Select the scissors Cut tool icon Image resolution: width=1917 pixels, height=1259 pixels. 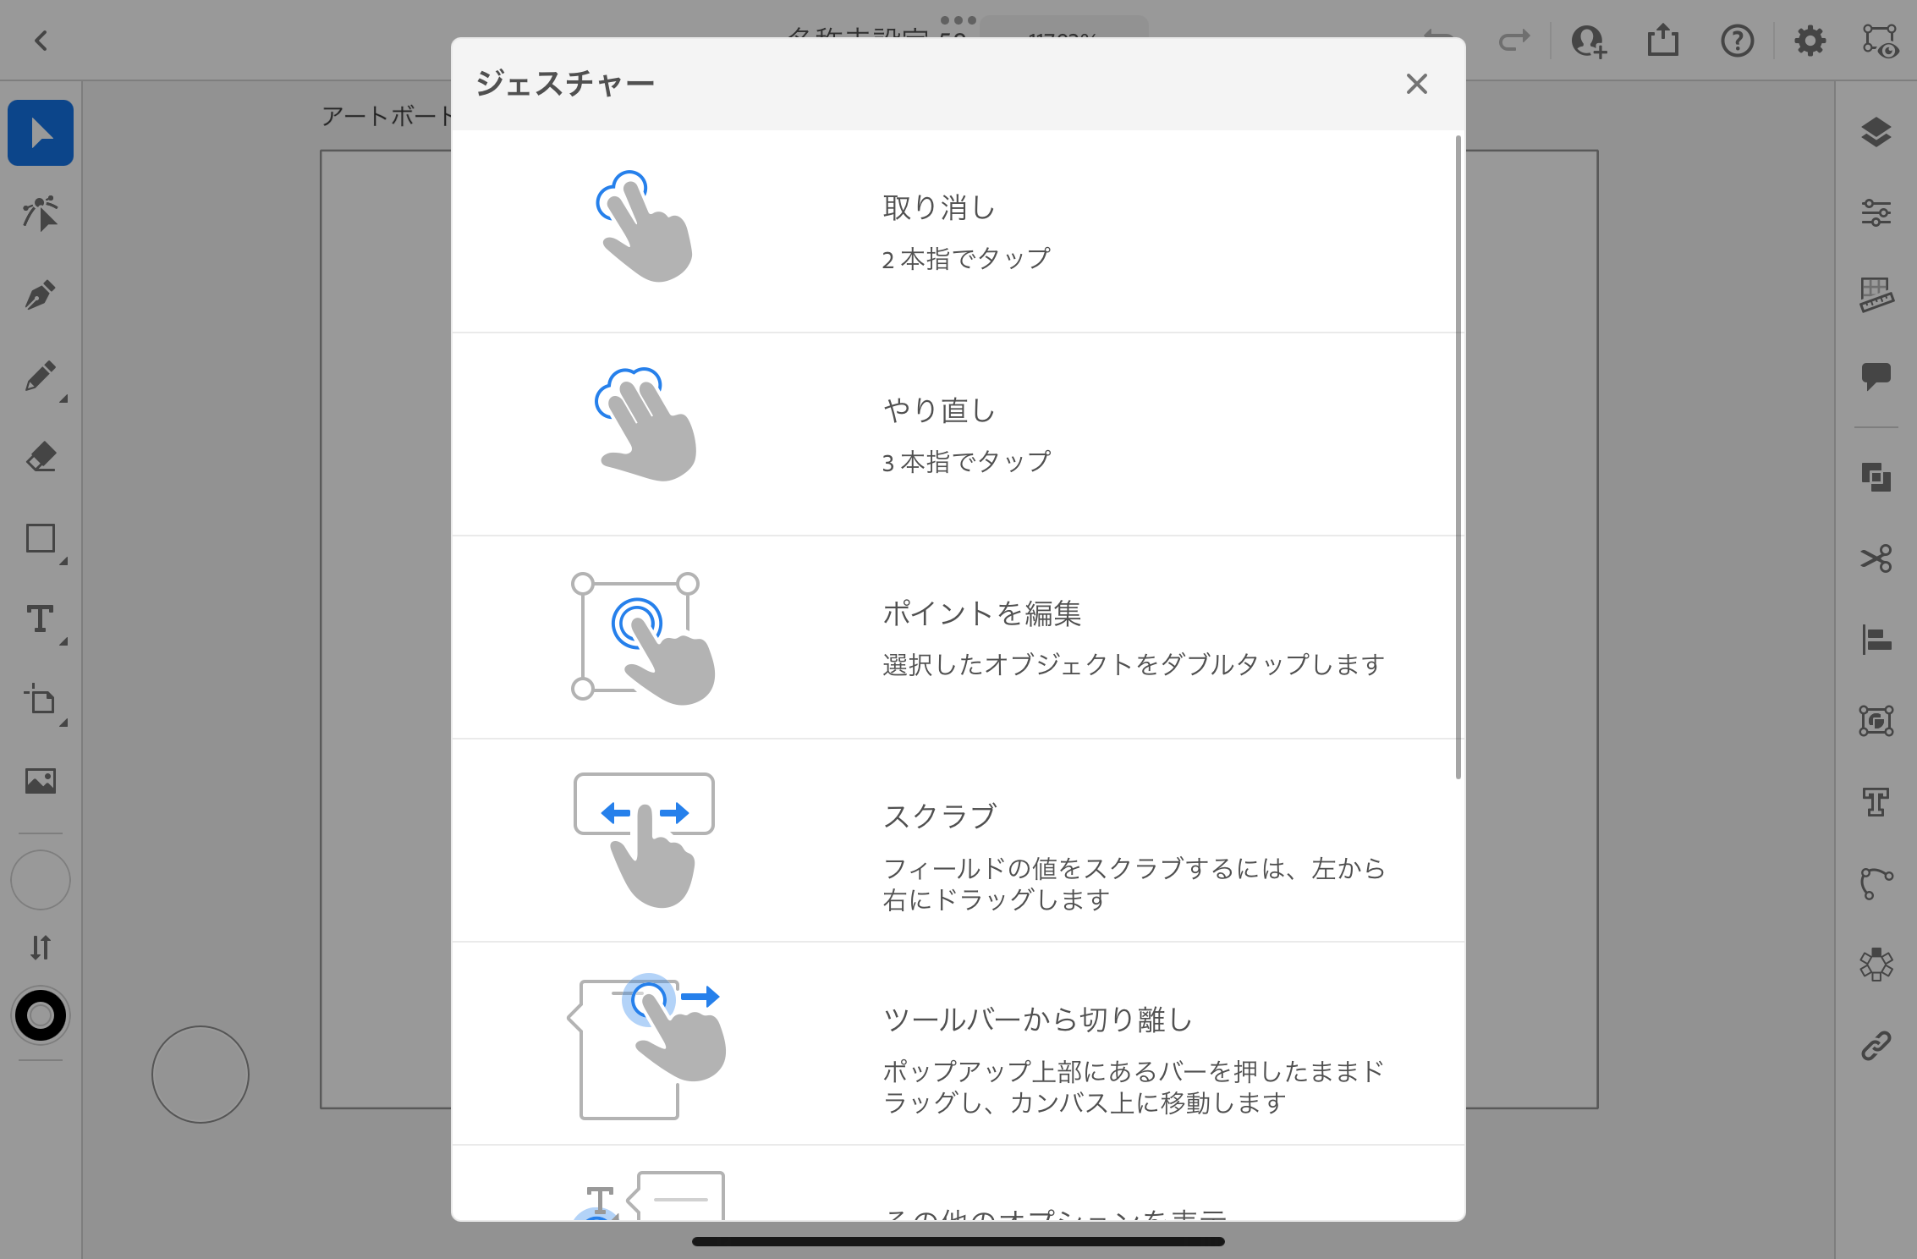click(1876, 558)
